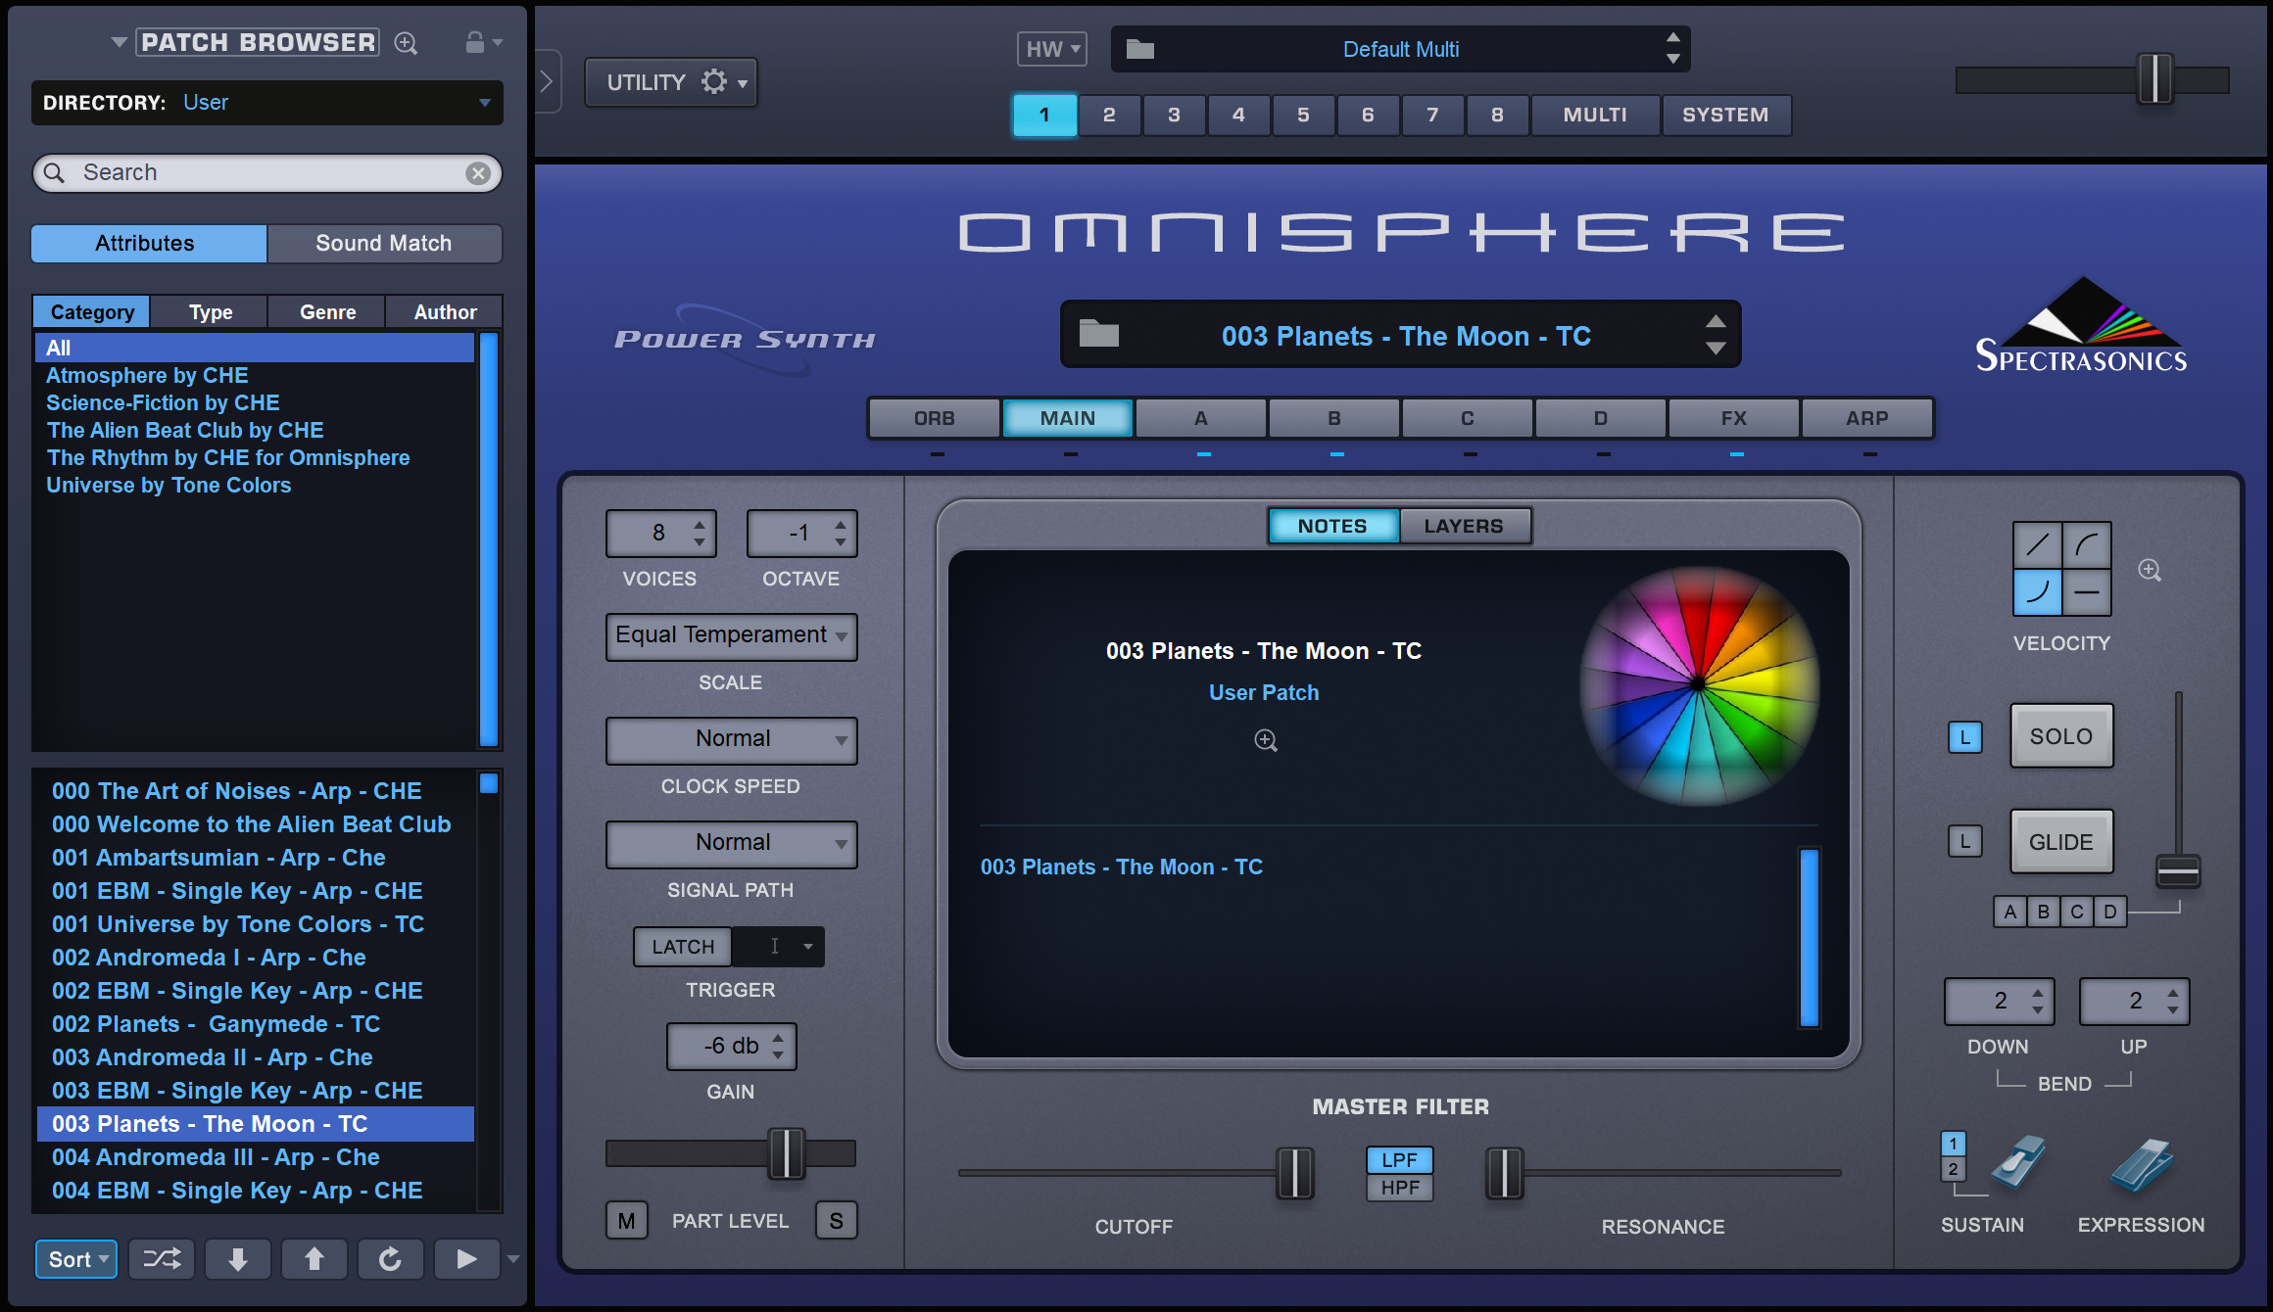Select the concave velocity curve icon

click(x=2038, y=592)
